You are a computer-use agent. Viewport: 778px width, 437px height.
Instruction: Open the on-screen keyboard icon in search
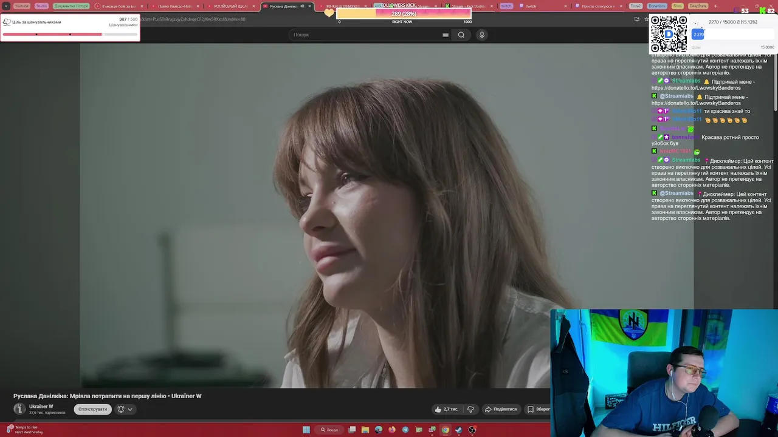(x=446, y=35)
